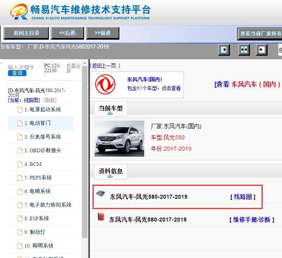Click the 返回主目录 button
282x258 pixels.
[x=26, y=33]
